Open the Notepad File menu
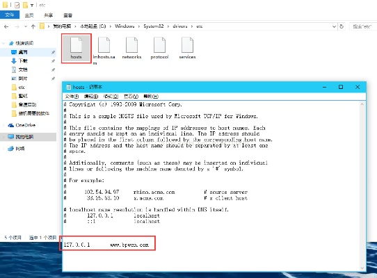 click(72, 97)
